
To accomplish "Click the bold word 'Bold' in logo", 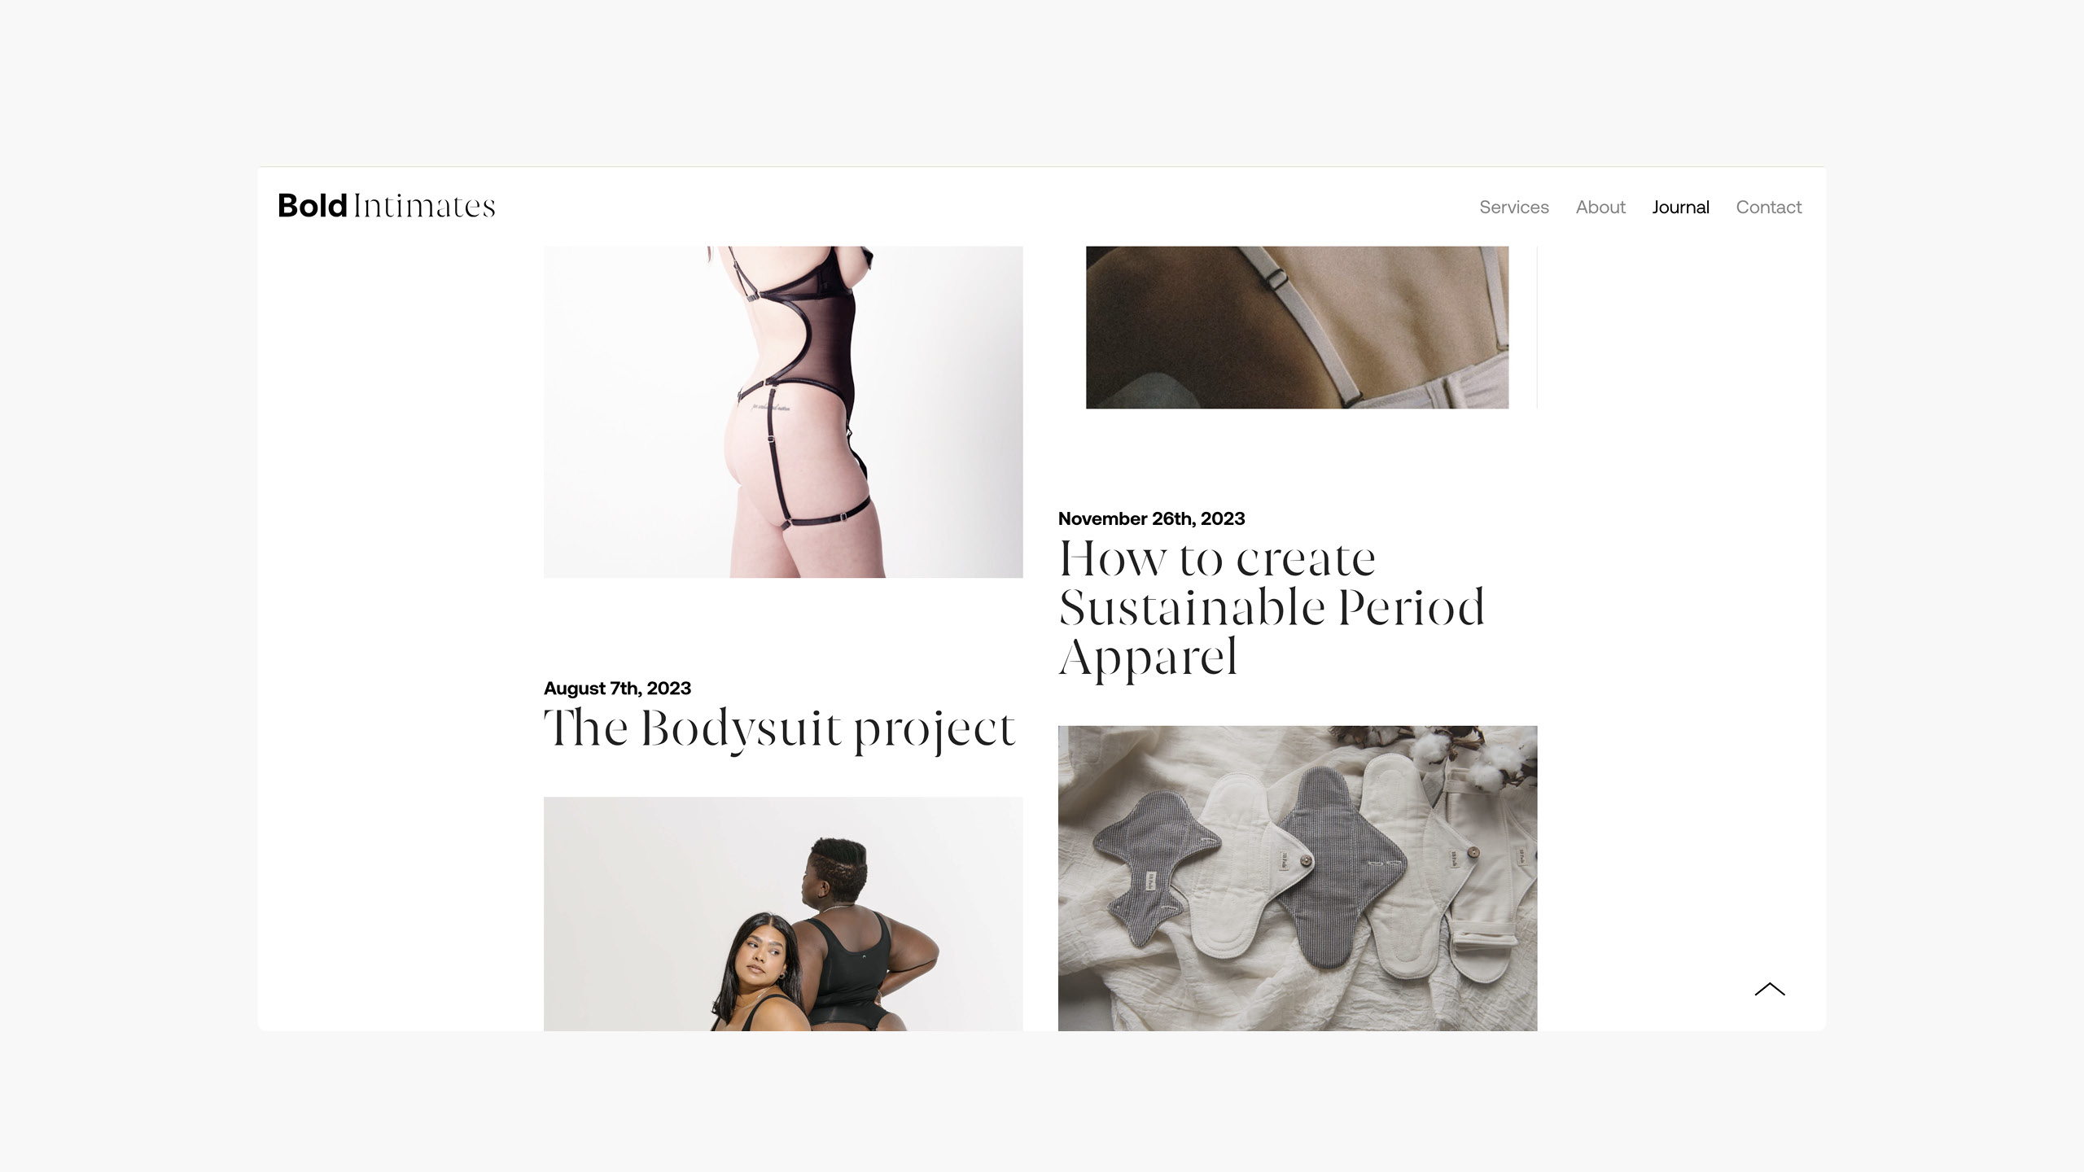I will (x=313, y=206).
